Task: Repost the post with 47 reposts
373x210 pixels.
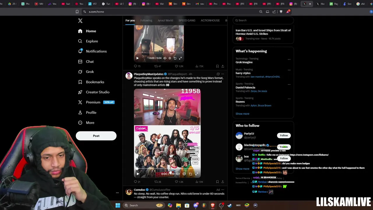Action: tap(158, 66)
